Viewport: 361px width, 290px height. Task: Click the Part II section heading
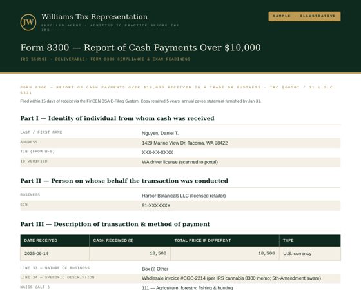[x=124, y=181]
